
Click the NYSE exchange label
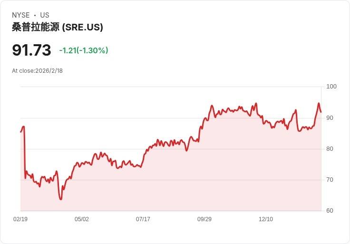click(x=20, y=15)
